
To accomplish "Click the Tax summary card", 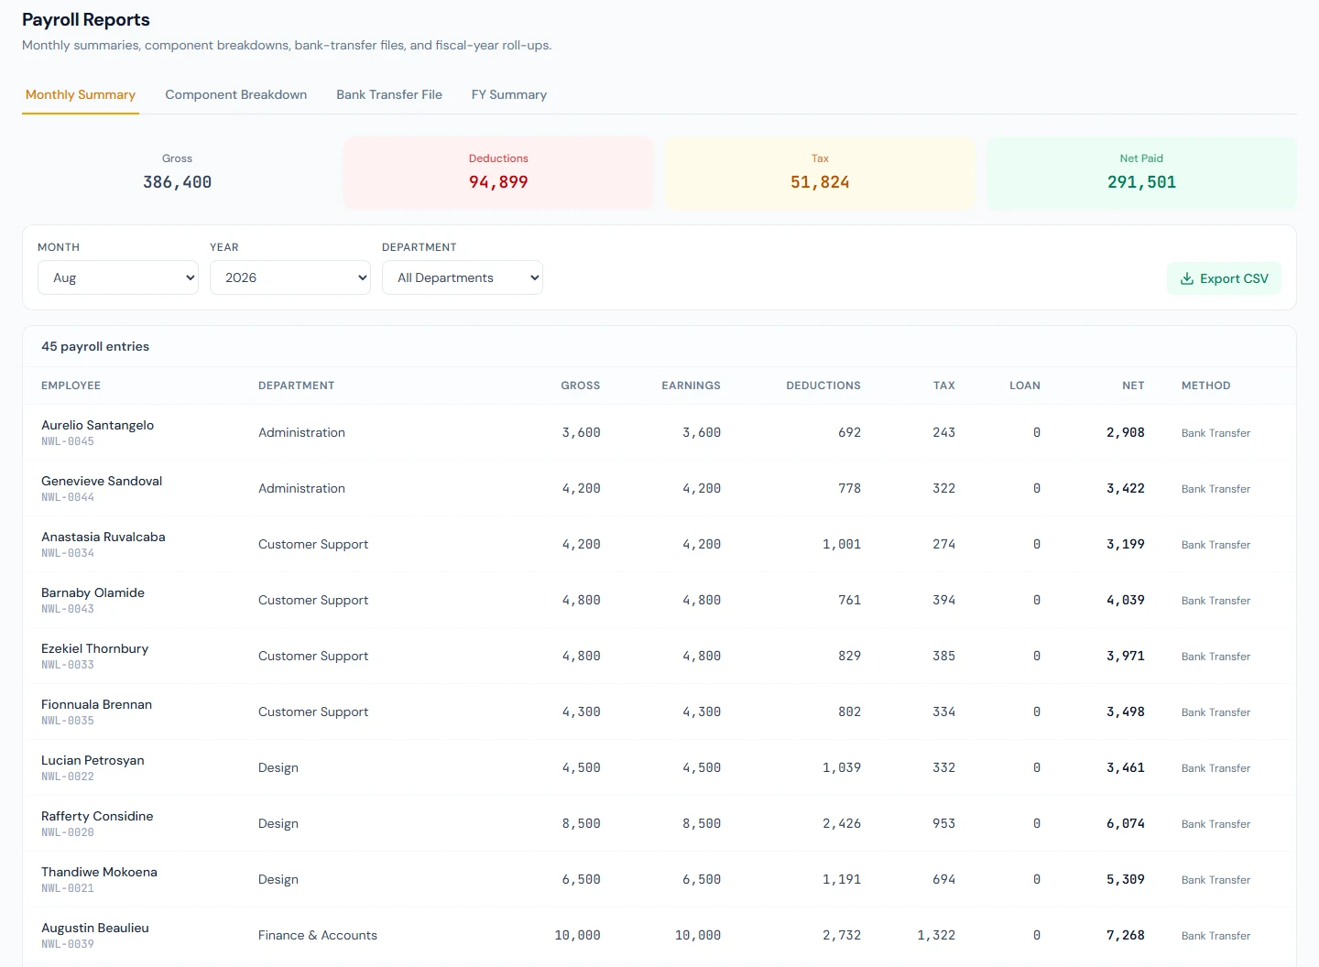I will [820, 173].
